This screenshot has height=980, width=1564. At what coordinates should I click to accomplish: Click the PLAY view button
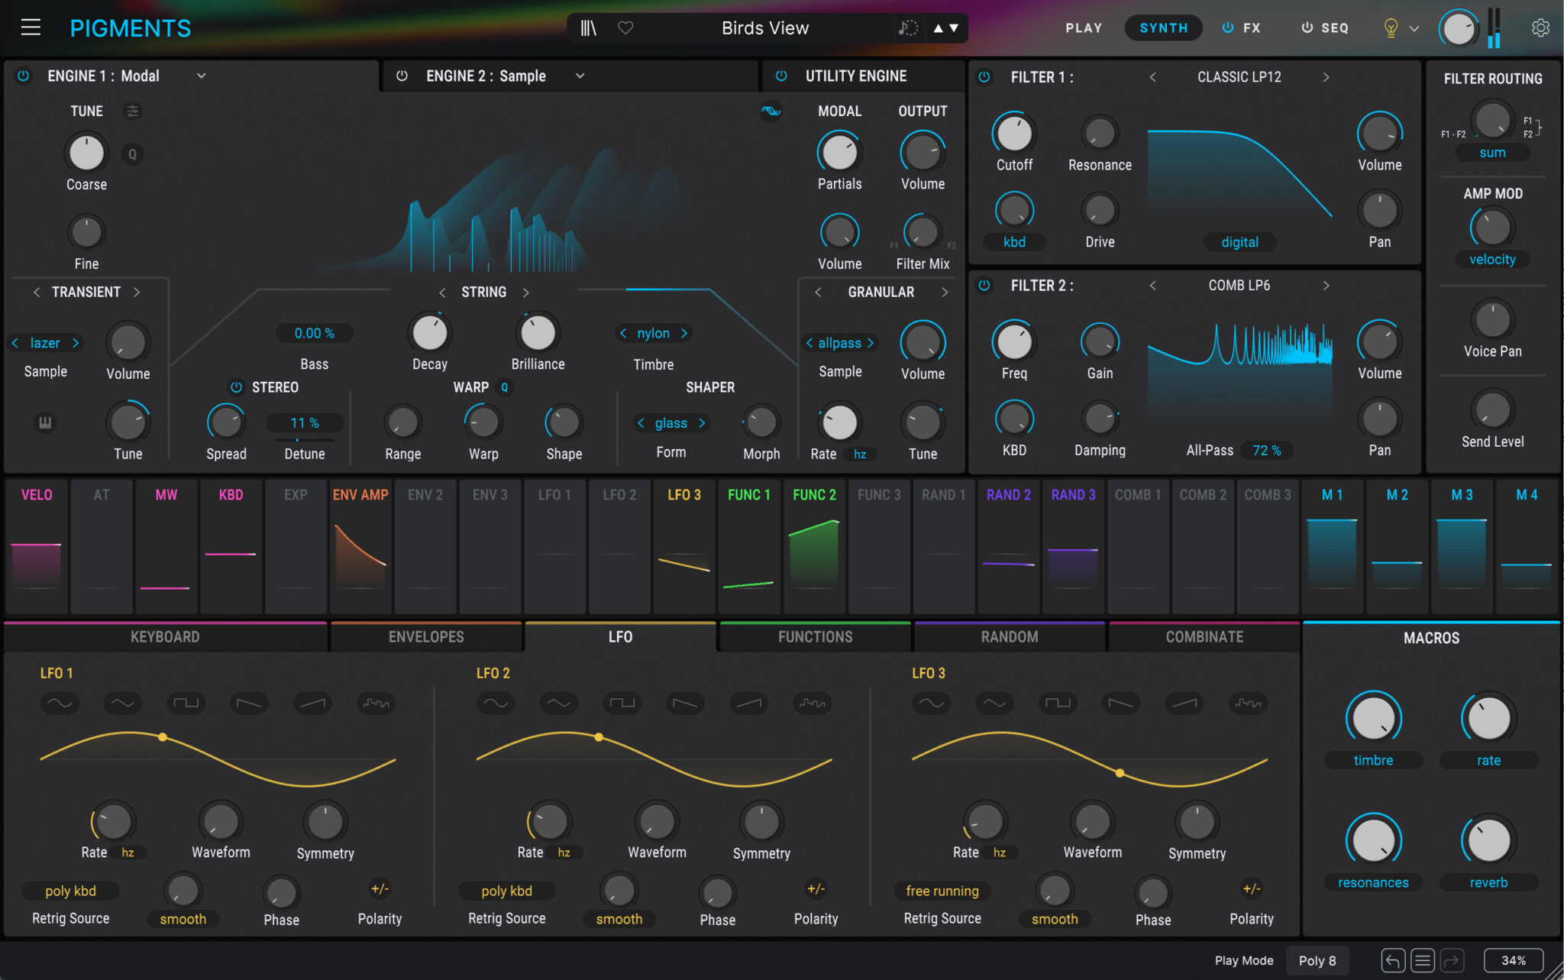(1084, 28)
